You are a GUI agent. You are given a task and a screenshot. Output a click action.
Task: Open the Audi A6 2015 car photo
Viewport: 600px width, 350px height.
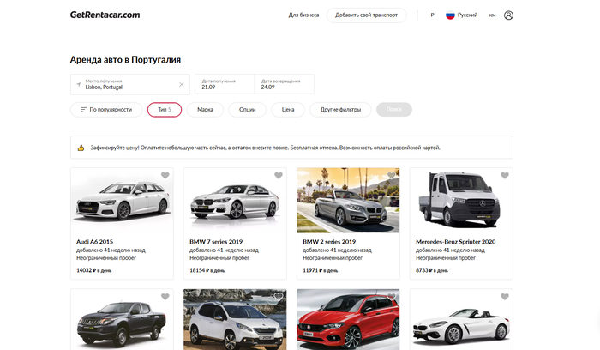click(x=121, y=202)
